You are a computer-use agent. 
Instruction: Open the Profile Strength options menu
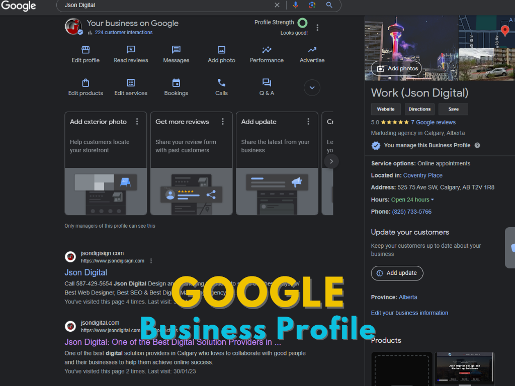317,28
